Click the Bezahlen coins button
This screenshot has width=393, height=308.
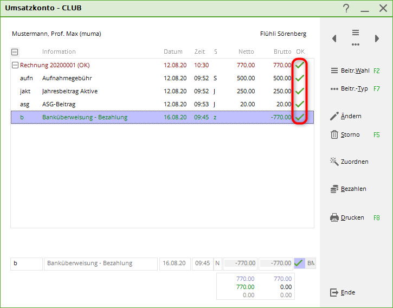tap(348, 189)
